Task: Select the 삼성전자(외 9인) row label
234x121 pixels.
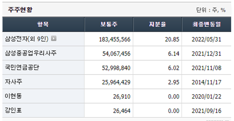Action: pos(27,39)
